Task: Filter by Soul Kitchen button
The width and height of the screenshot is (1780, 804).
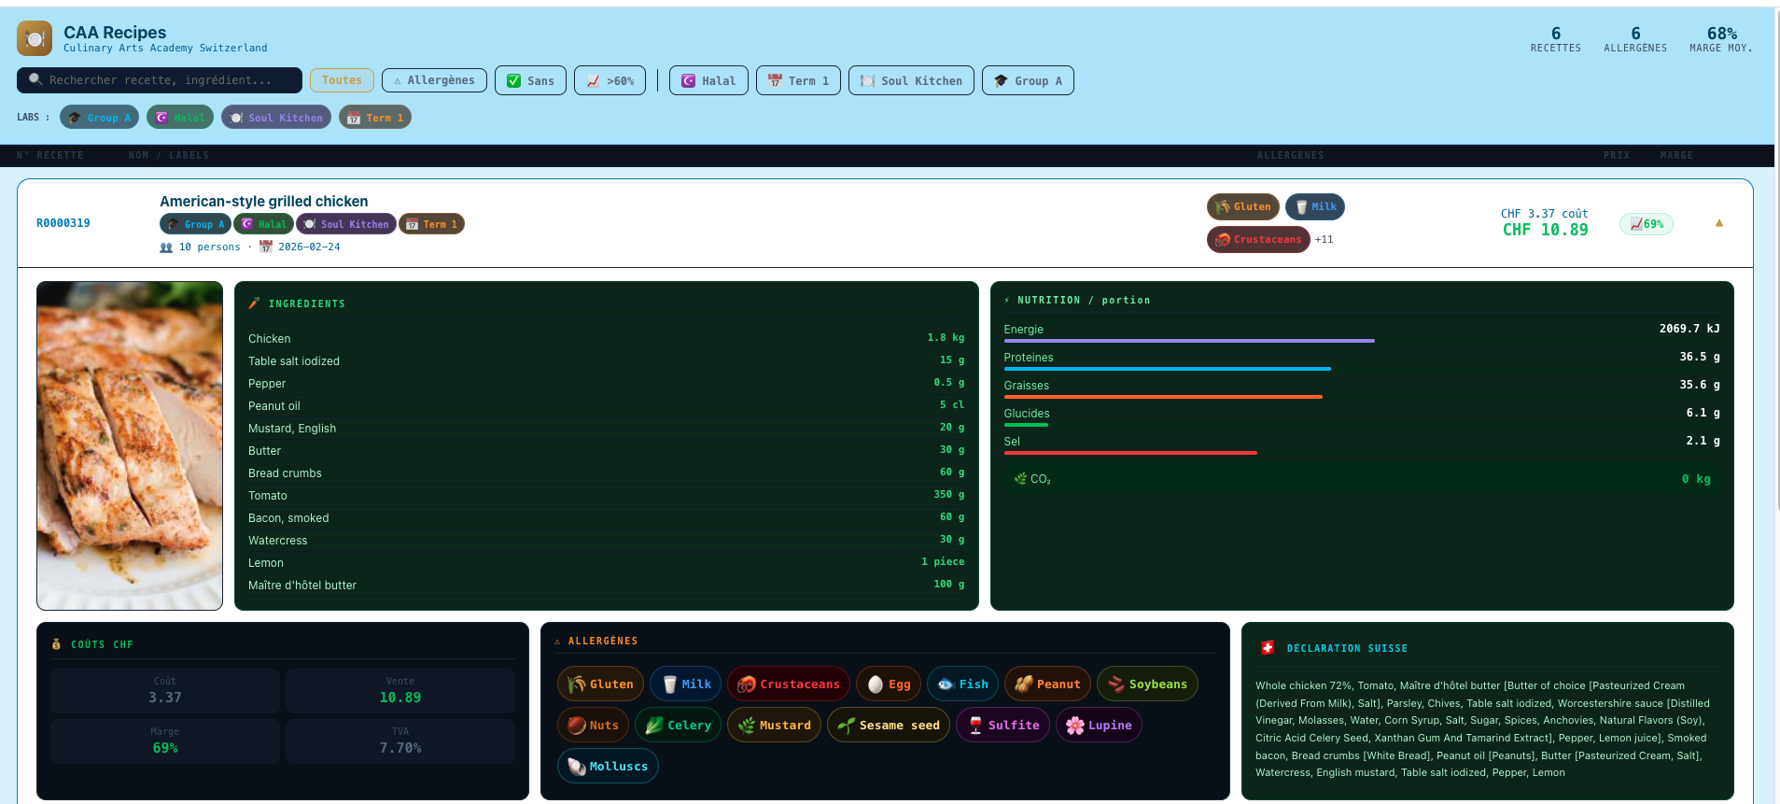Action: pyautogui.click(x=911, y=81)
